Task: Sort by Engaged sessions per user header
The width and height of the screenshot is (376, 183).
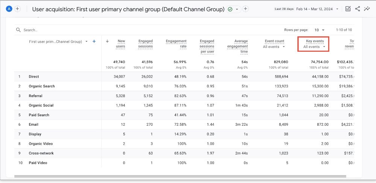Action: coord(207,46)
